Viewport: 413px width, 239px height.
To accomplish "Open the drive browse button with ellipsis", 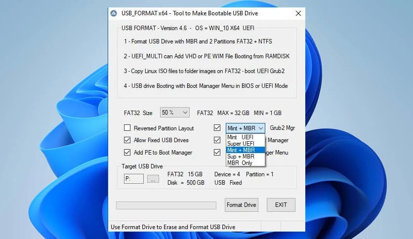I will click(x=153, y=179).
